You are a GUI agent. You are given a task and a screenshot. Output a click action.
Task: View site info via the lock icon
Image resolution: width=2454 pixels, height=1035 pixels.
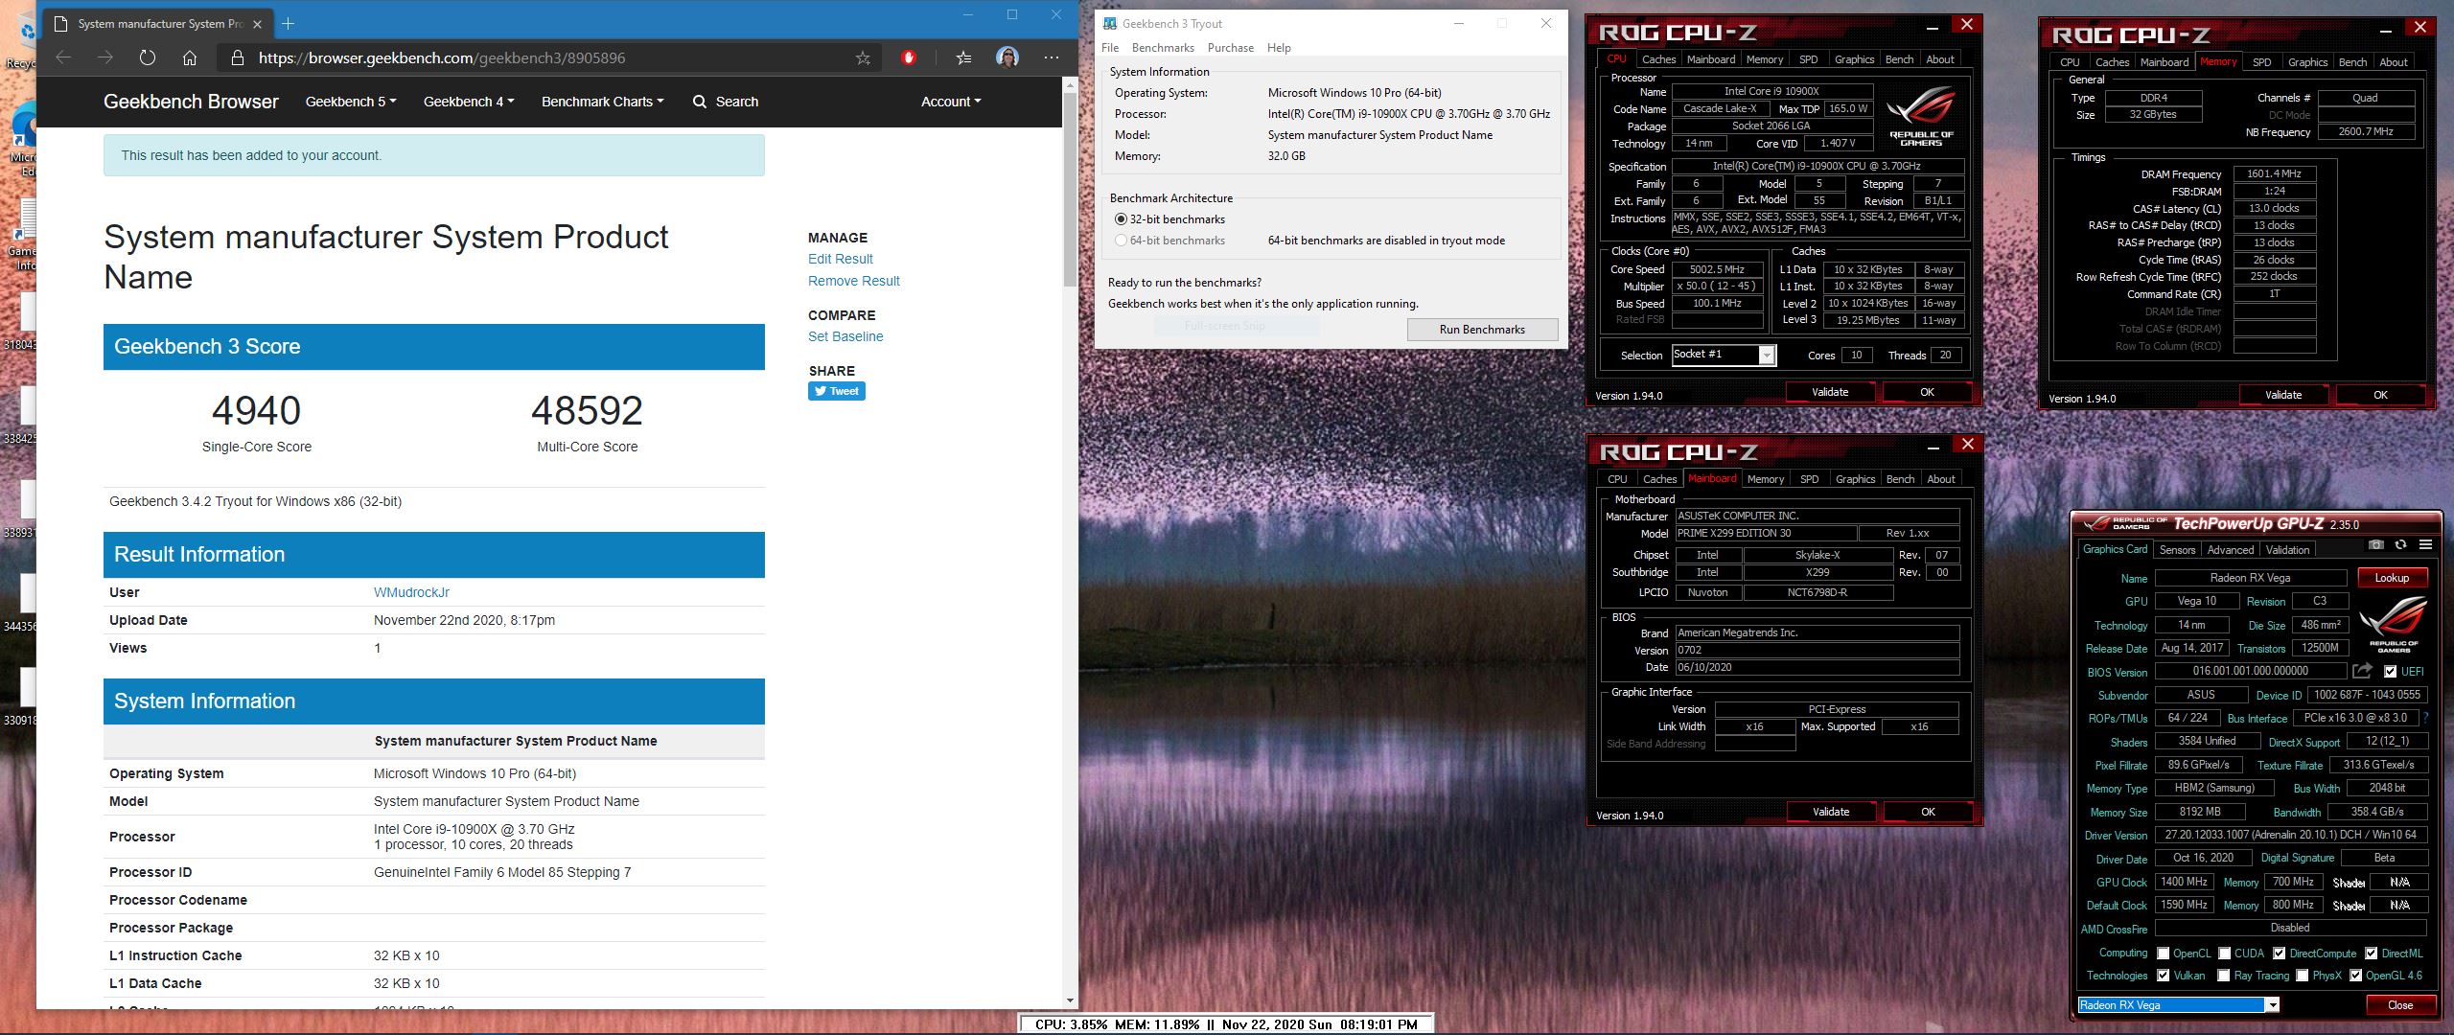pyautogui.click(x=237, y=58)
